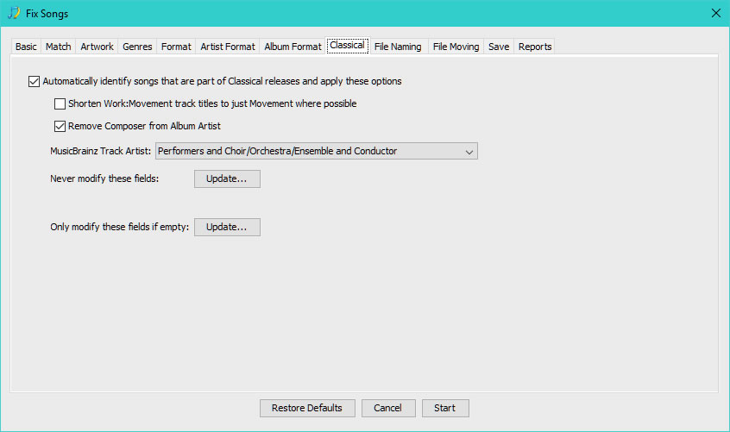
Task: Open the Match tab
Action: coord(59,47)
